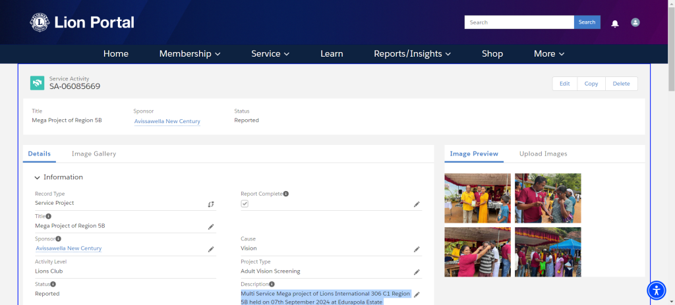
Task: Open Avissawella New Century header link
Action: [x=167, y=121]
